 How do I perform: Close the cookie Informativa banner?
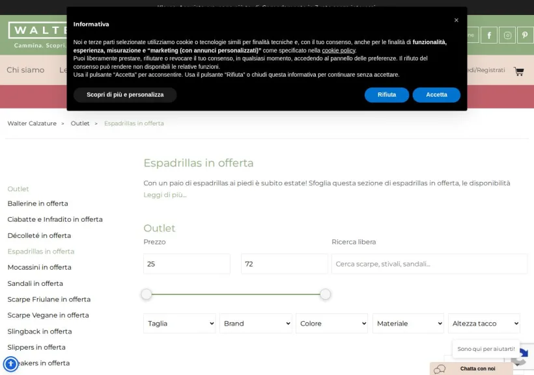456,20
